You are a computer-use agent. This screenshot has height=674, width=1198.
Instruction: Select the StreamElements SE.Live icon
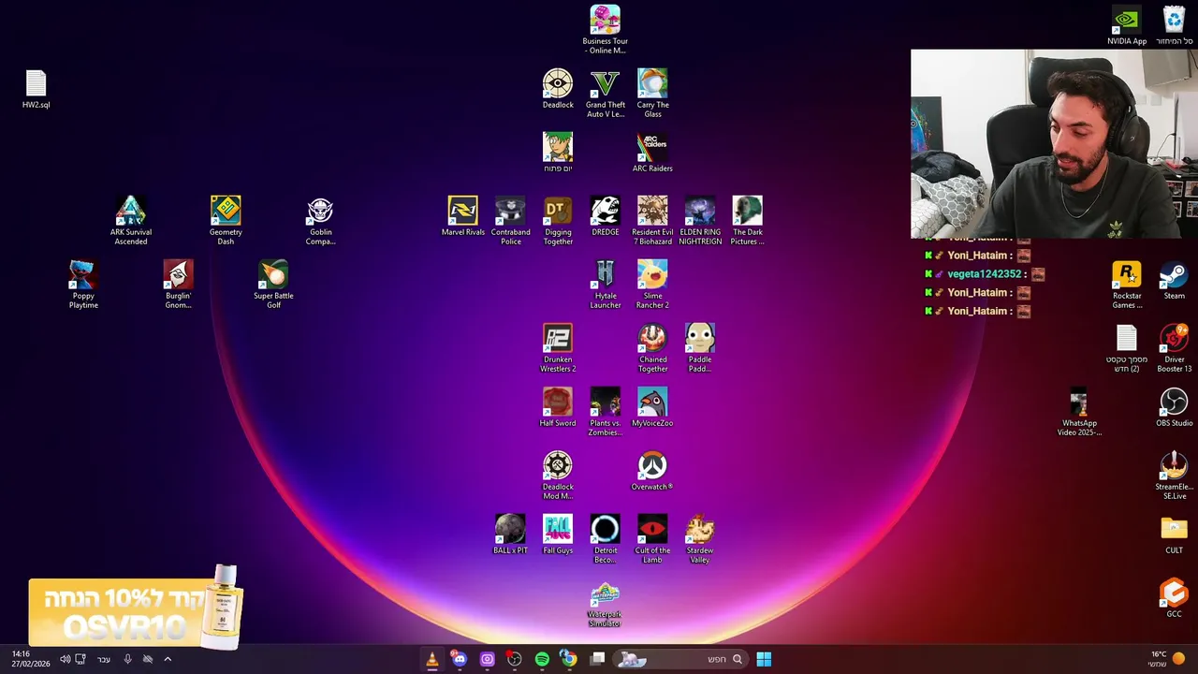pos(1174,476)
